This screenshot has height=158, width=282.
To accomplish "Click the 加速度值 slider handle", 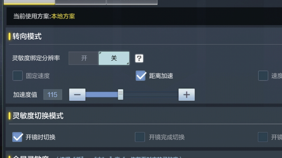I will pyautogui.click(x=120, y=94).
